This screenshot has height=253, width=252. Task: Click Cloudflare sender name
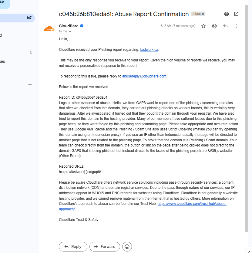pos(69,26)
